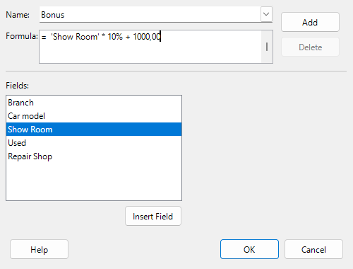353x269 pixels.
Task: Select Car model in the Fields list
Action: [x=94, y=116]
